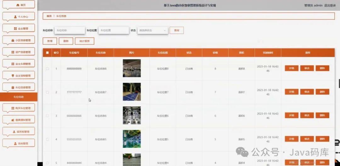Click cell 8888888888 in 车位编号 column

click(74, 69)
